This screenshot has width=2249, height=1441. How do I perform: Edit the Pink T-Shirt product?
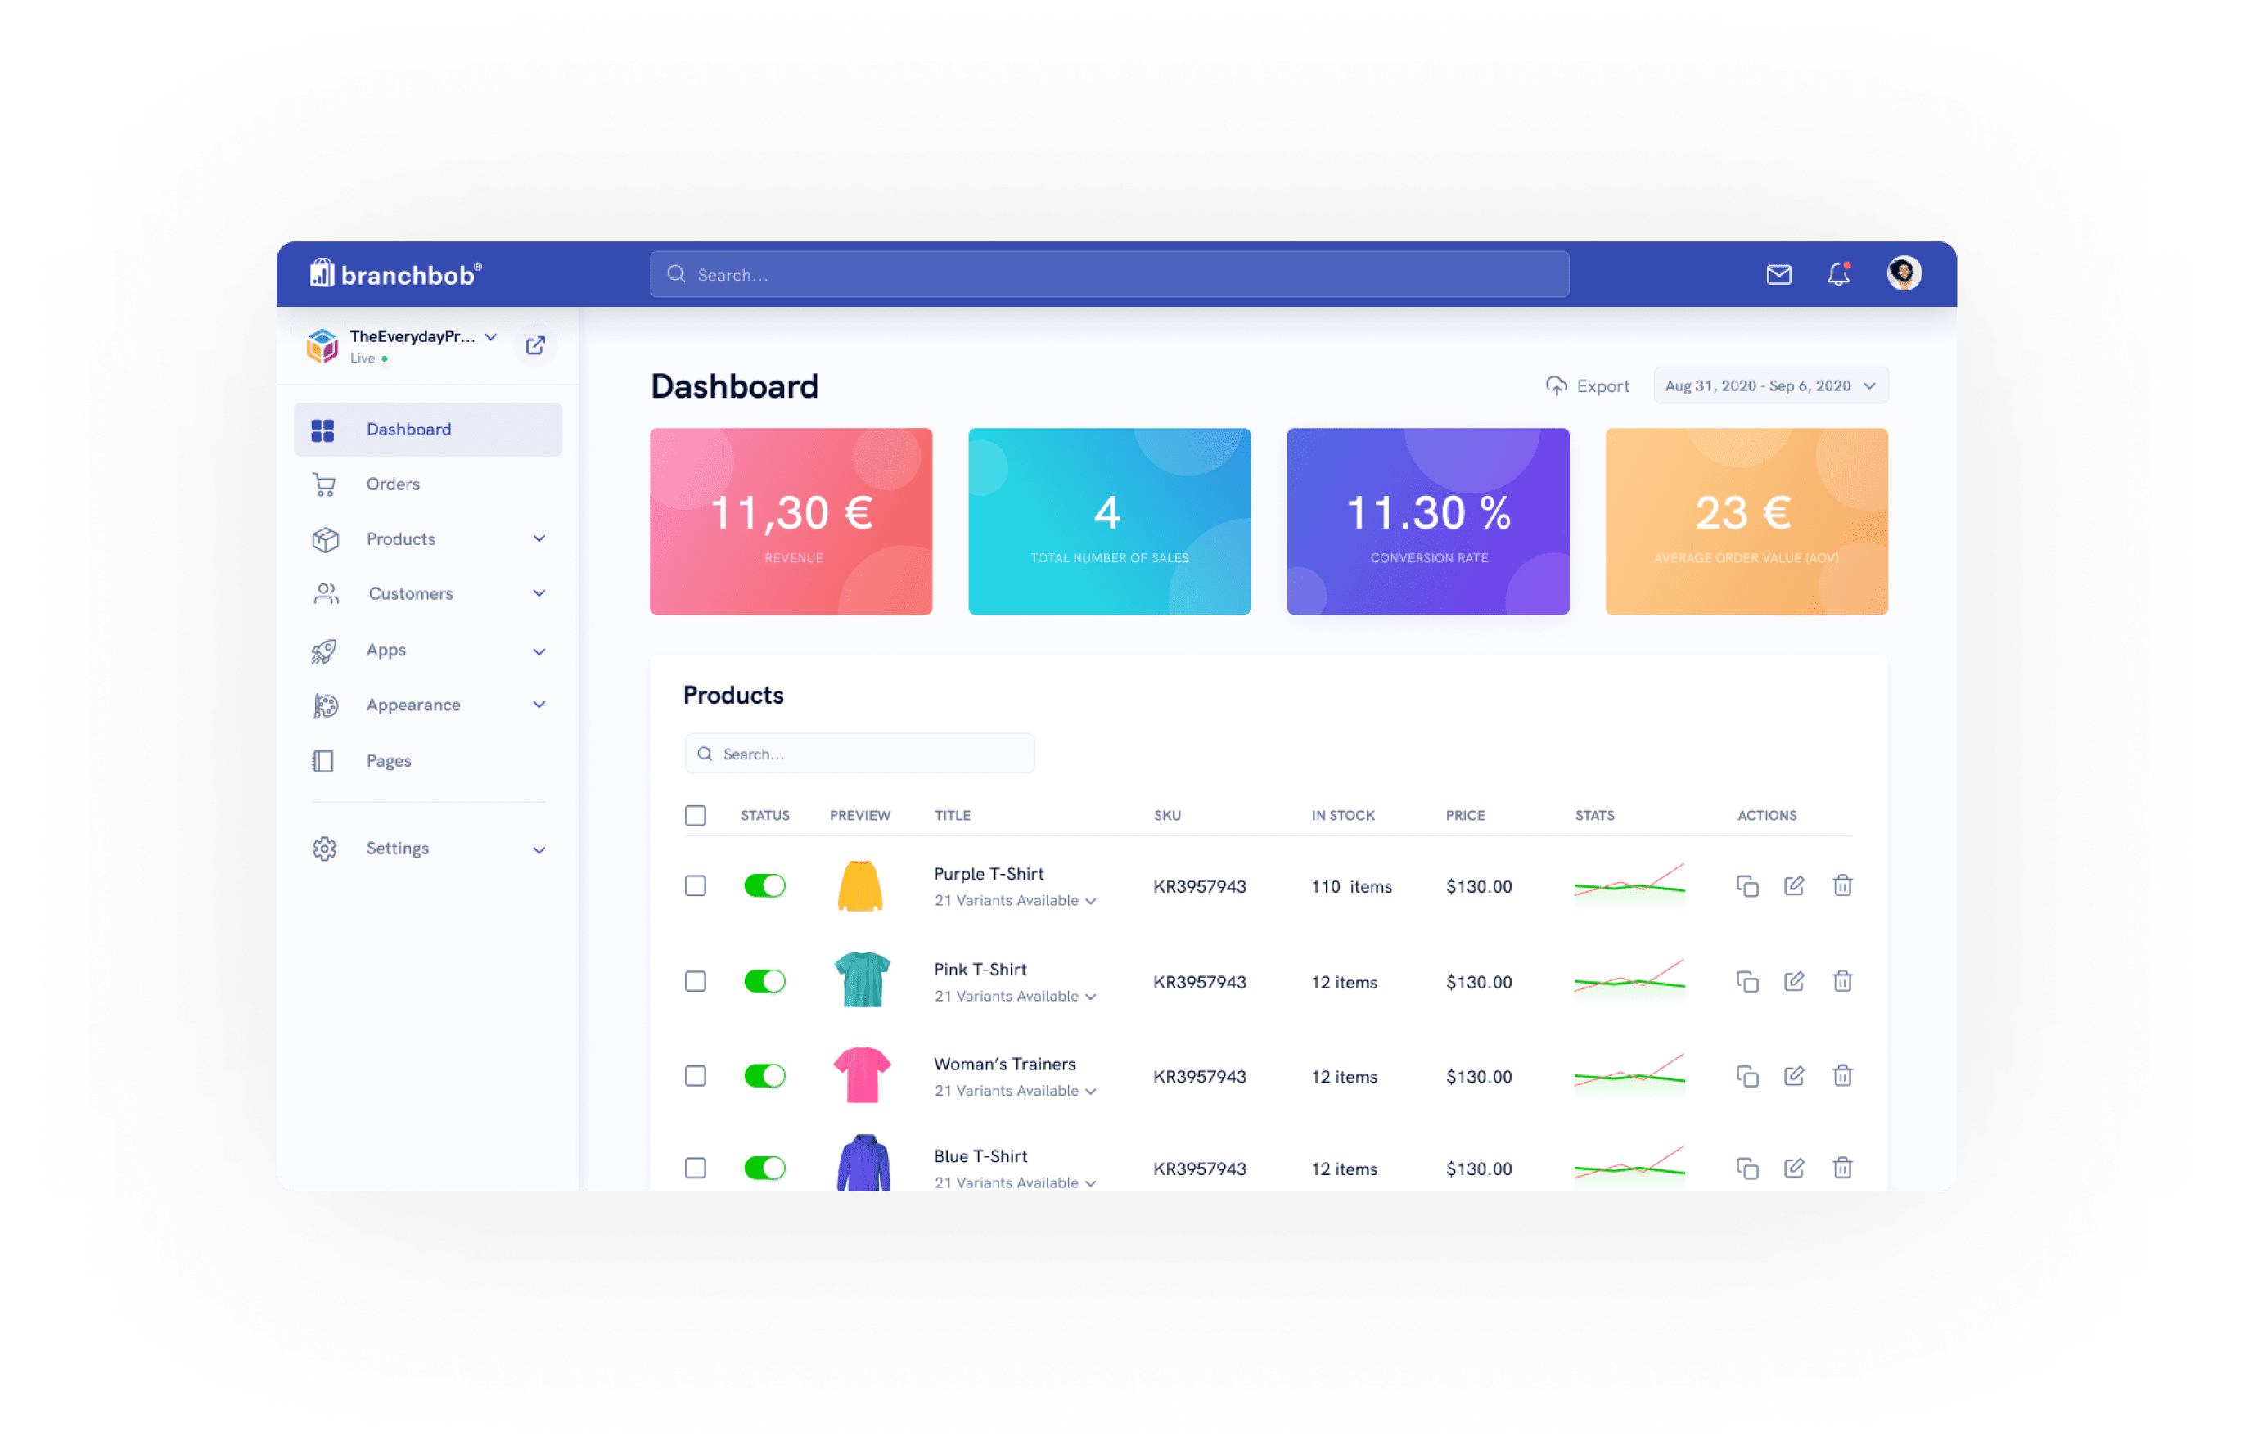click(1793, 980)
